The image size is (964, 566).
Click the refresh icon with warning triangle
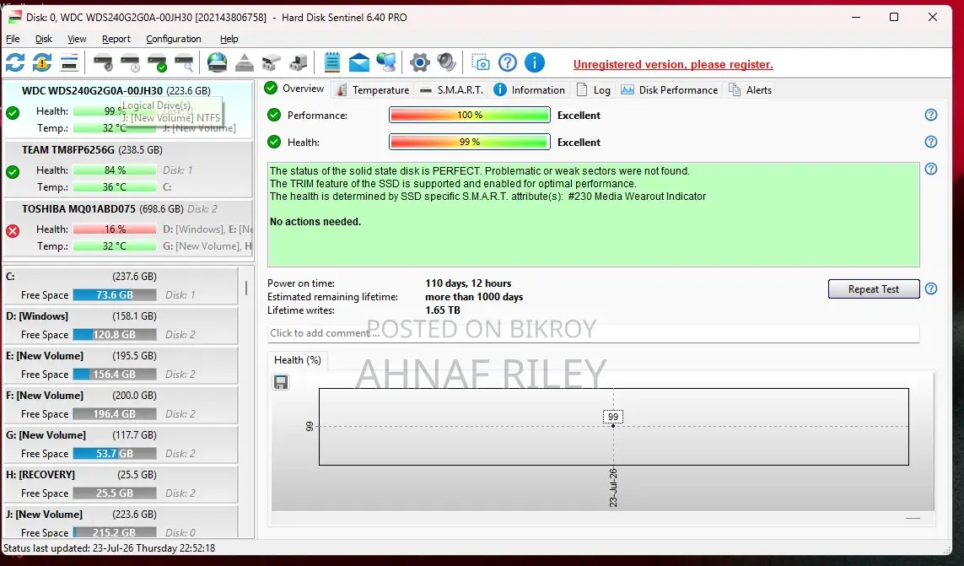pyautogui.click(x=42, y=62)
